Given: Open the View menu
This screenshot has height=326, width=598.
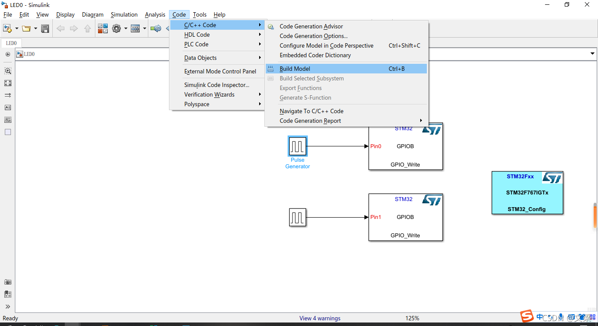Looking at the screenshot, I should (x=42, y=14).
